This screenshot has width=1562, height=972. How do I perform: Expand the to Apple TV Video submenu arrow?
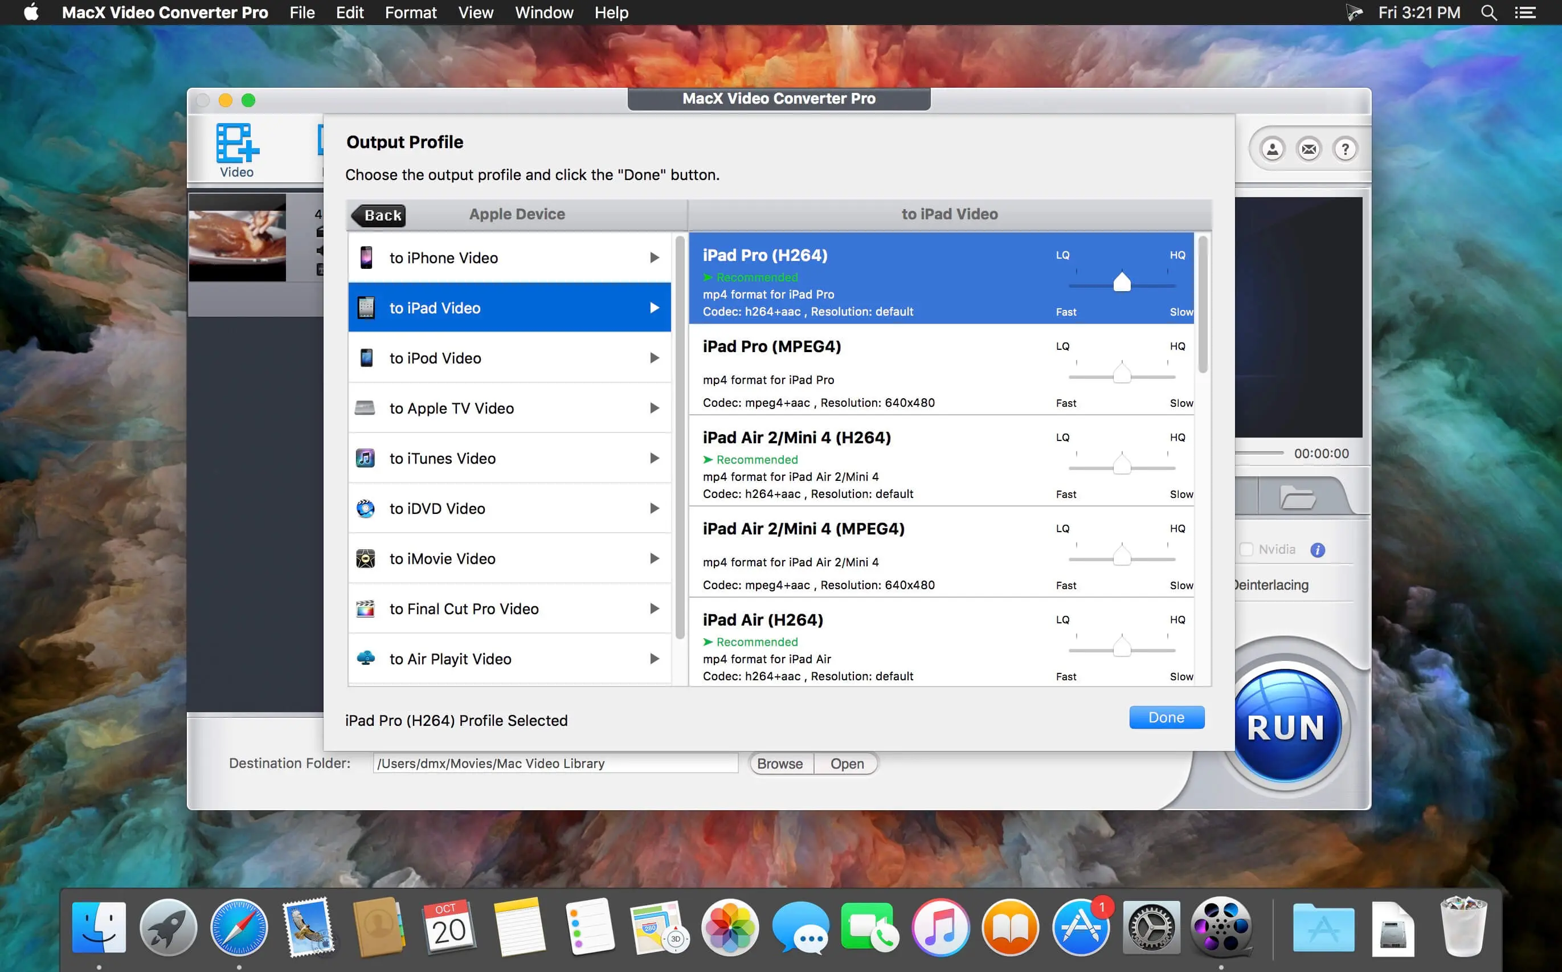tap(655, 407)
